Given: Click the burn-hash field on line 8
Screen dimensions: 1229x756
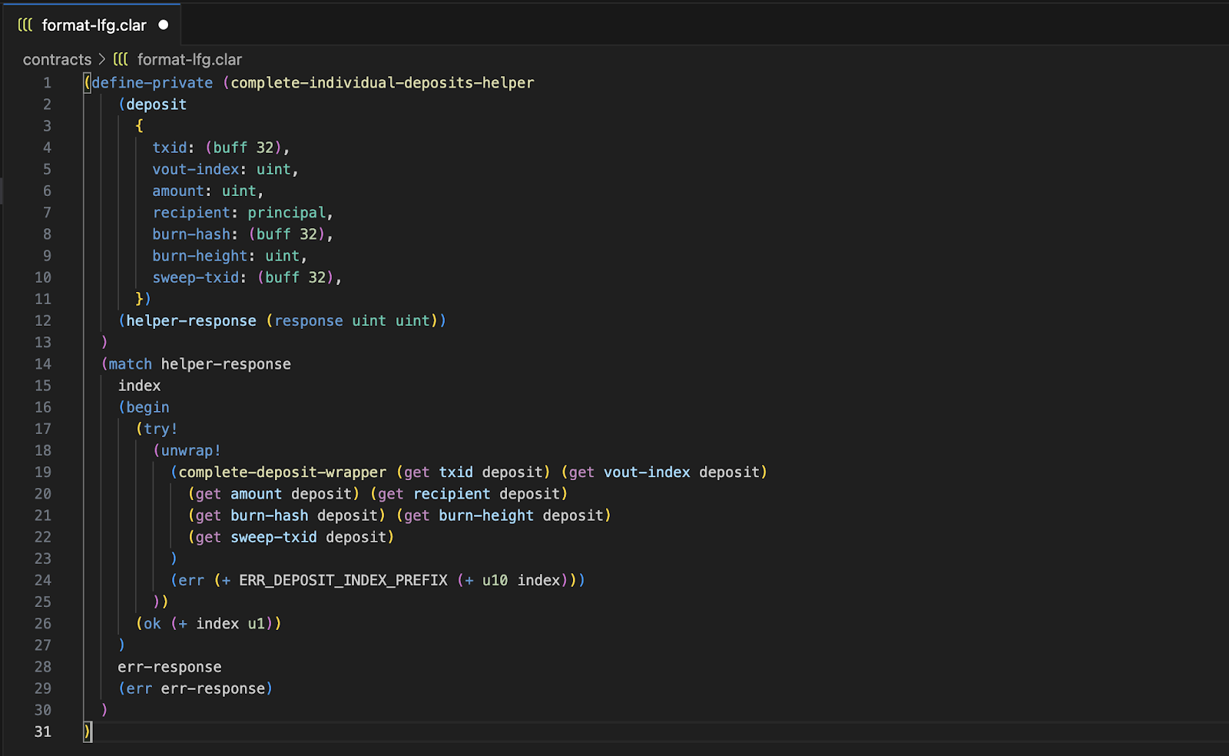Looking at the screenshot, I should (191, 234).
